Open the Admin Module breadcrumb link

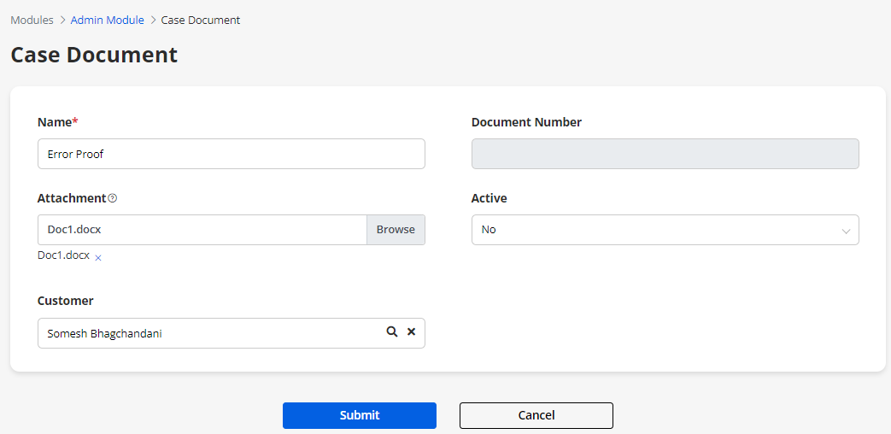coord(108,20)
